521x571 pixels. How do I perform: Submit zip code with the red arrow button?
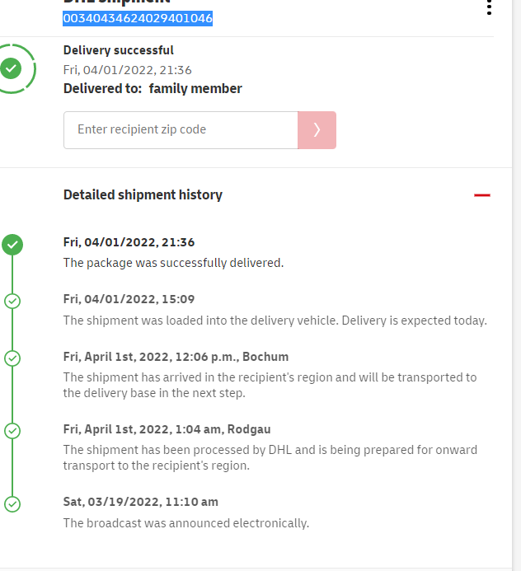click(317, 130)
